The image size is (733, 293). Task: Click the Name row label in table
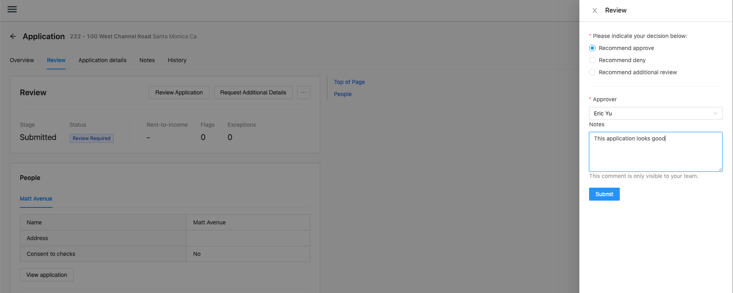(34, 222)
